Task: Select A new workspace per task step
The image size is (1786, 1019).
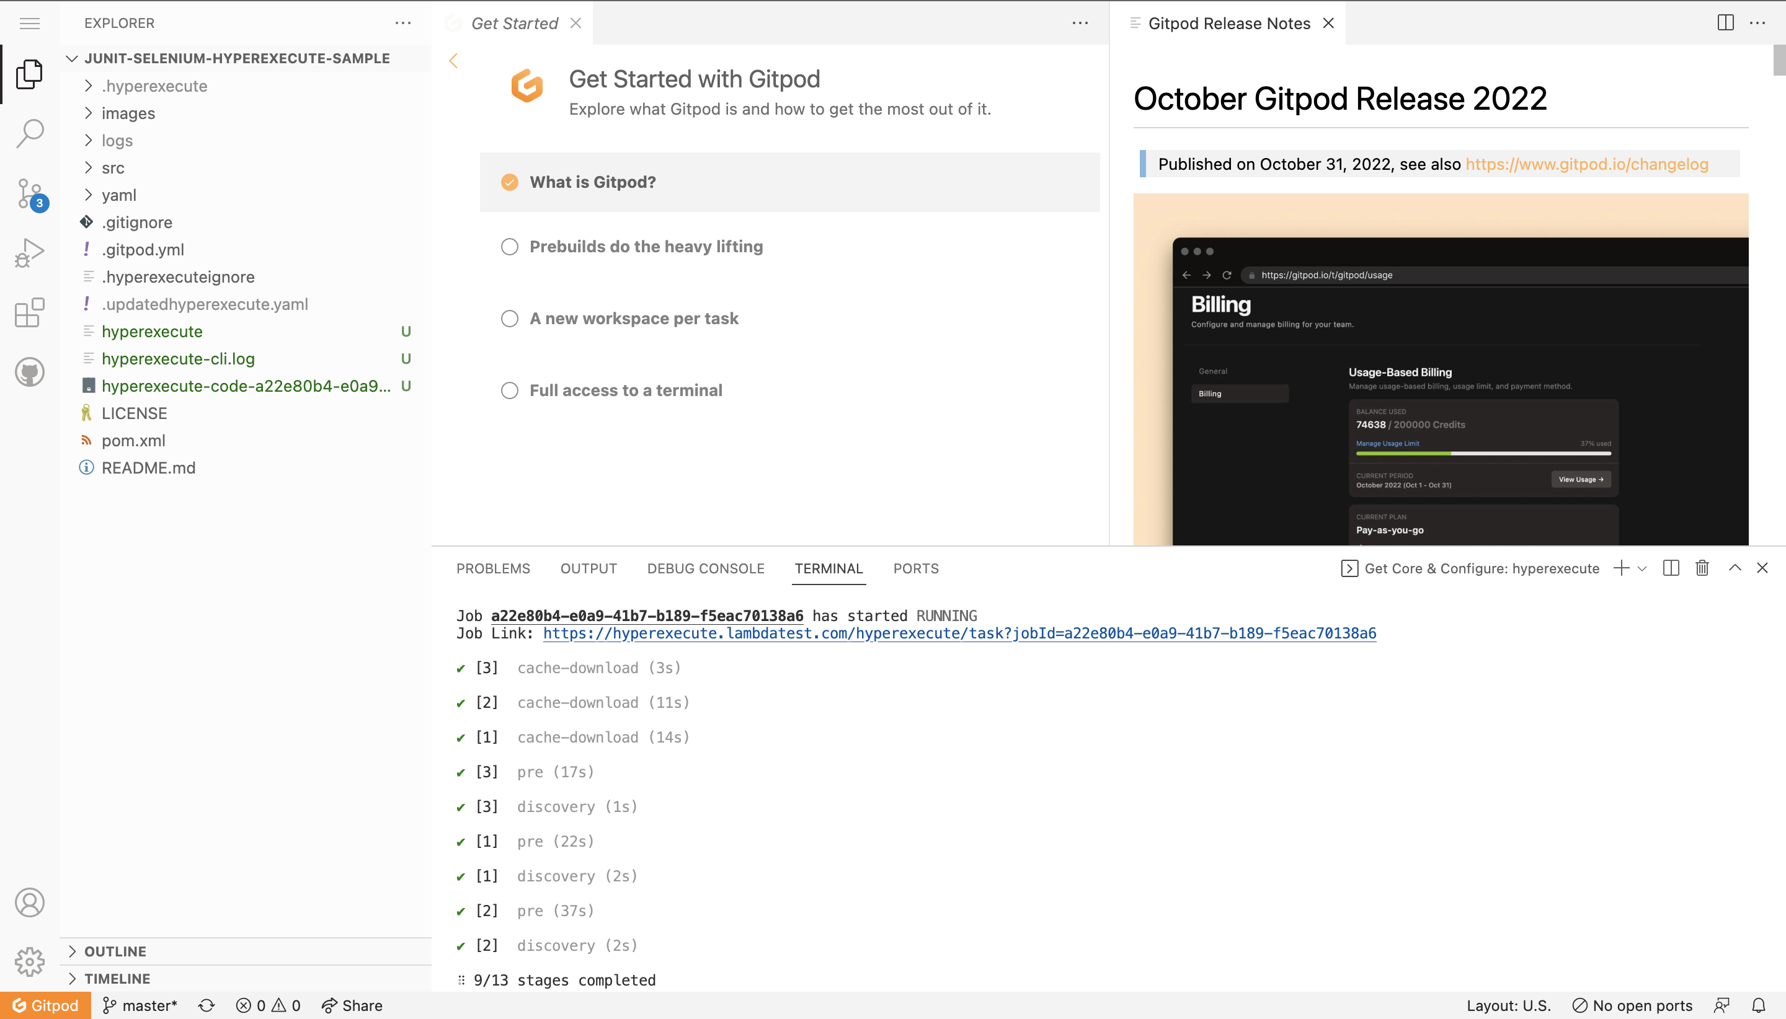Action: point(634,319)
